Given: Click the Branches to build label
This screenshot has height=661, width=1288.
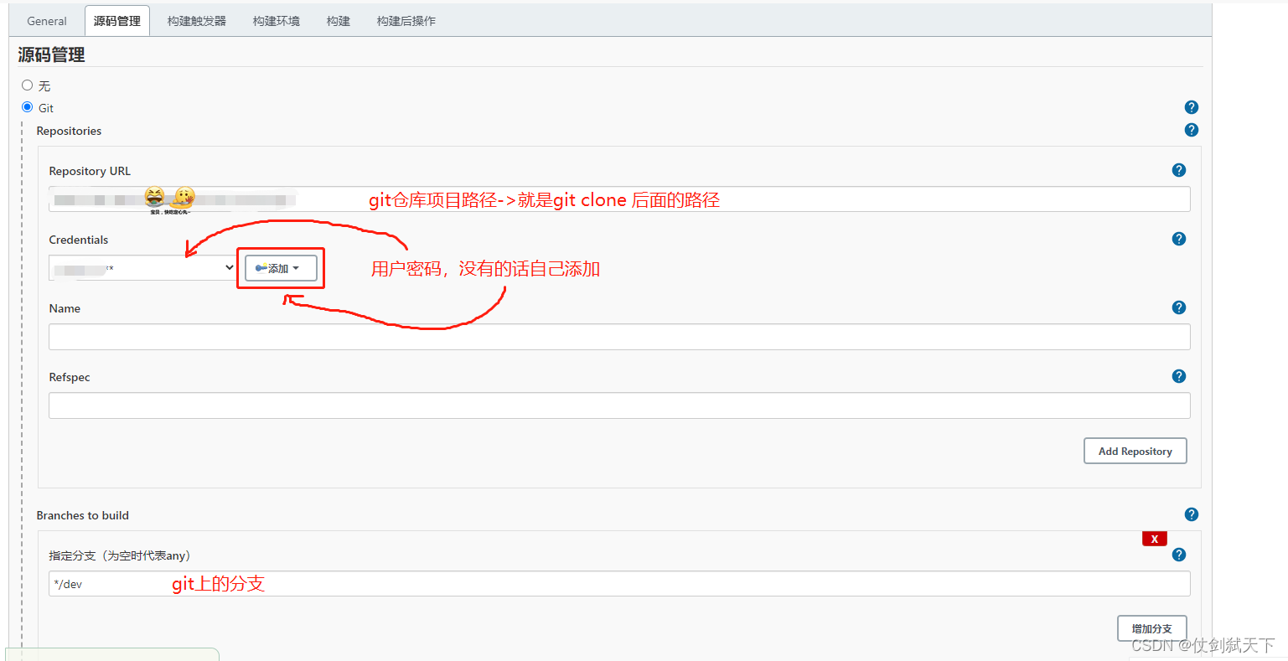Looking at the screenshot, I should (82, 515).
